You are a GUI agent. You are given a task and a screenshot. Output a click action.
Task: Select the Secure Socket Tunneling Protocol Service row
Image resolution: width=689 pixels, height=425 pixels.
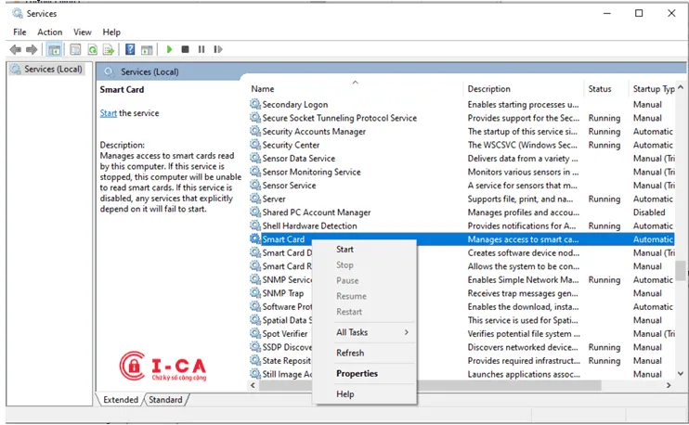point(461,118)
